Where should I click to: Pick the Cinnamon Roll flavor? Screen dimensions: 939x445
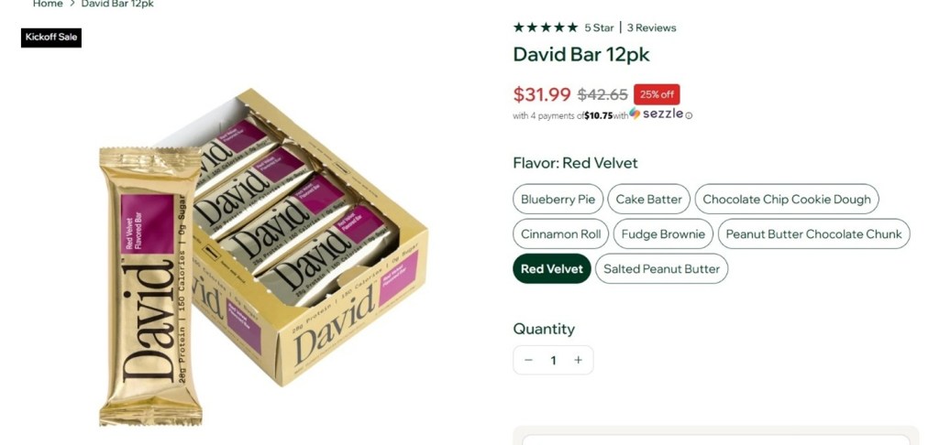[560, 233]
